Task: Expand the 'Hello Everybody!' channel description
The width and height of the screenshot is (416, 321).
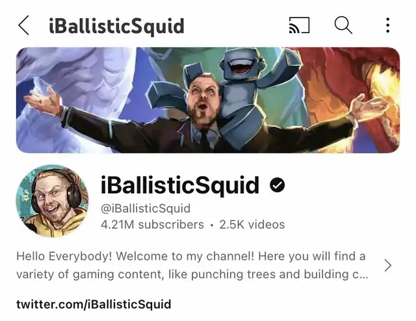Action: (x=192, y=265)
